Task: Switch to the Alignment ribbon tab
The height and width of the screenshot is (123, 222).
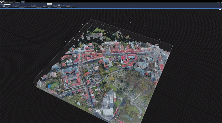Action: click(x=11, y=2)
